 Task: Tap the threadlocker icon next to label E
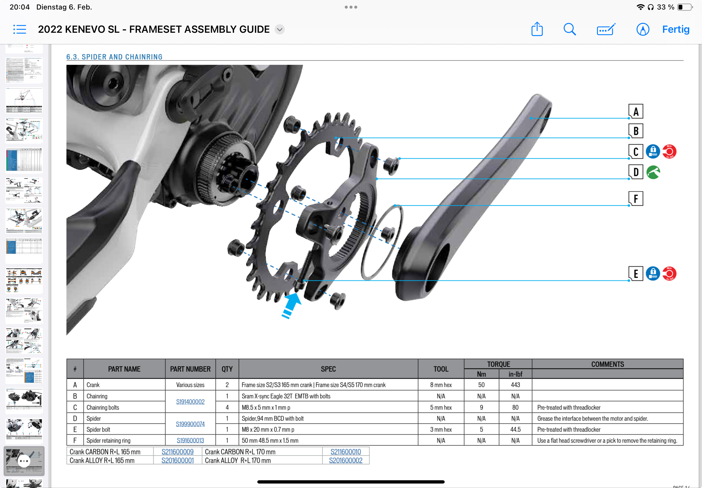coord(653,273)
